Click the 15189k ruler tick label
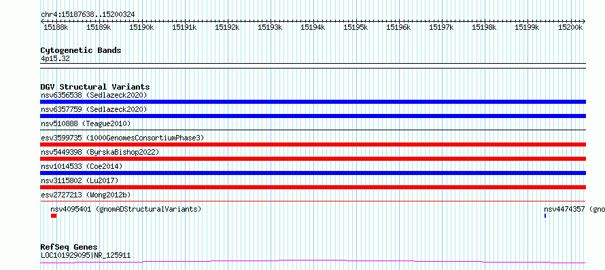This screenshot has width=605, height=270. (99, 27)
